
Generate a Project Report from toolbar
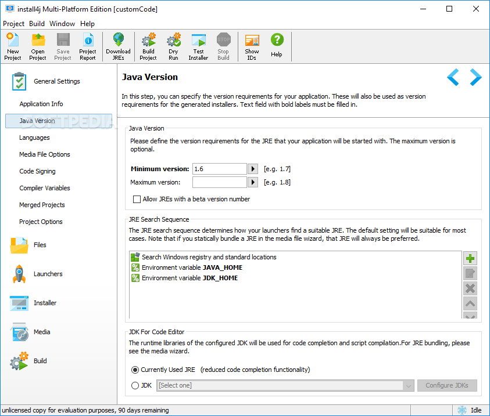click(x=88, y=46)
